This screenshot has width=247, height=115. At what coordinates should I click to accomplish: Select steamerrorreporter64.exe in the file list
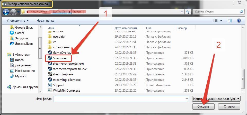(69, 69)
